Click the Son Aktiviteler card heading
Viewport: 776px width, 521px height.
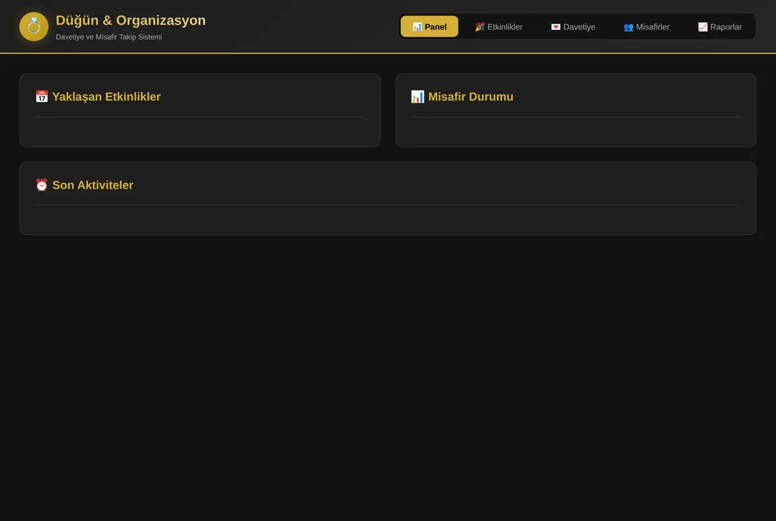[x=92, y=185]
